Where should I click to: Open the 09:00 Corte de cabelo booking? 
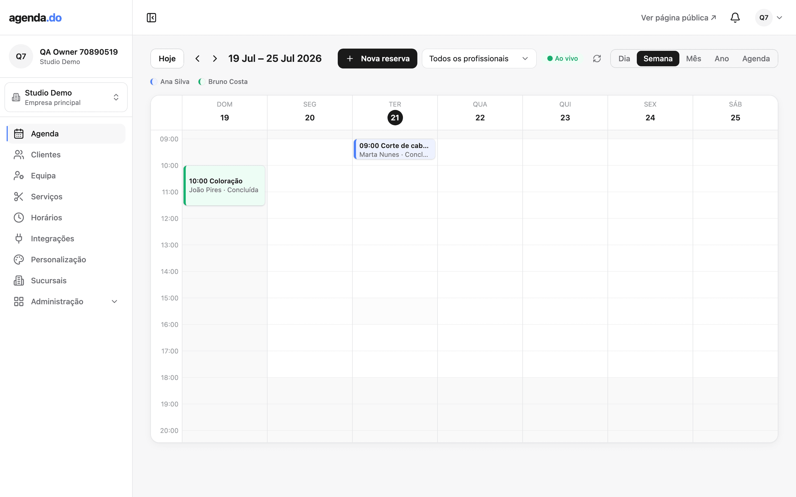[394, 149]
